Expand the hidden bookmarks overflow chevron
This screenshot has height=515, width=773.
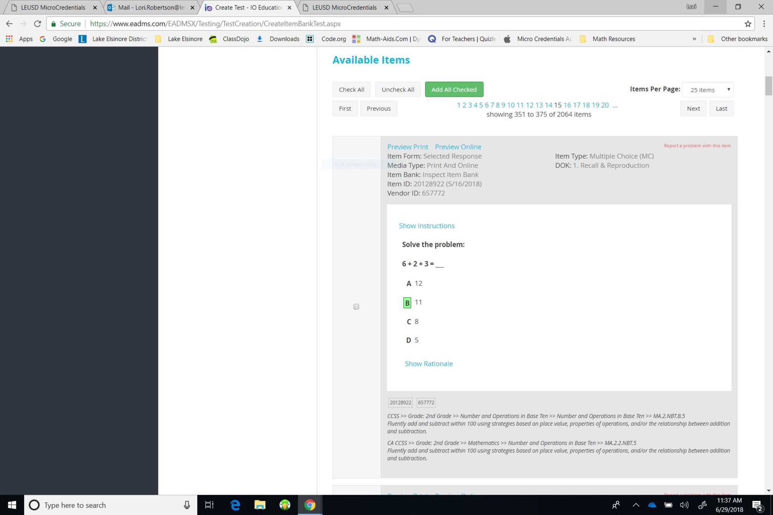click(x=694, y=39)
